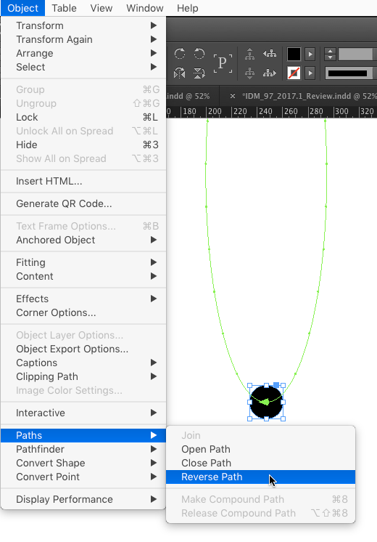Click the Flip Horizontal icon
Viewport: 377px width, 542px height.
(x=180, y=73)
